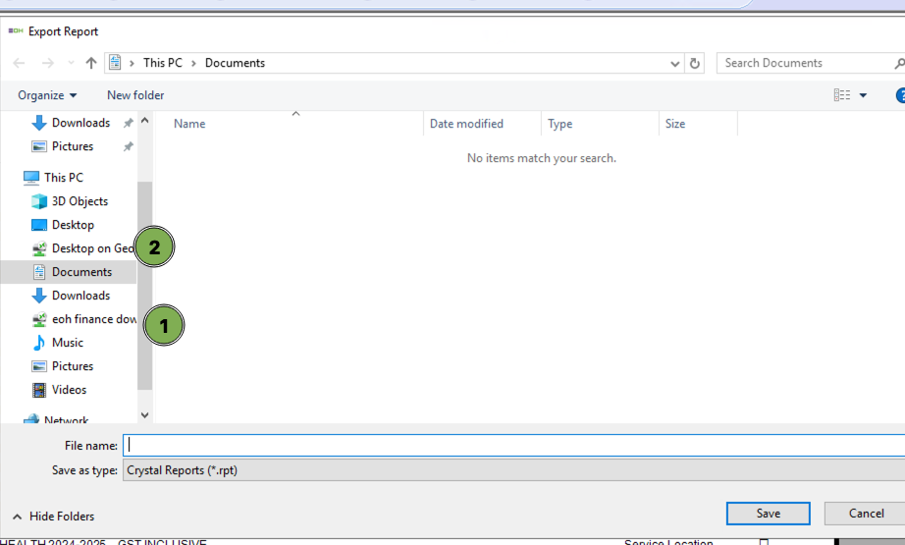Click the New folder button
This screenshot has width=905, height=545.
[x=135, y=95]
